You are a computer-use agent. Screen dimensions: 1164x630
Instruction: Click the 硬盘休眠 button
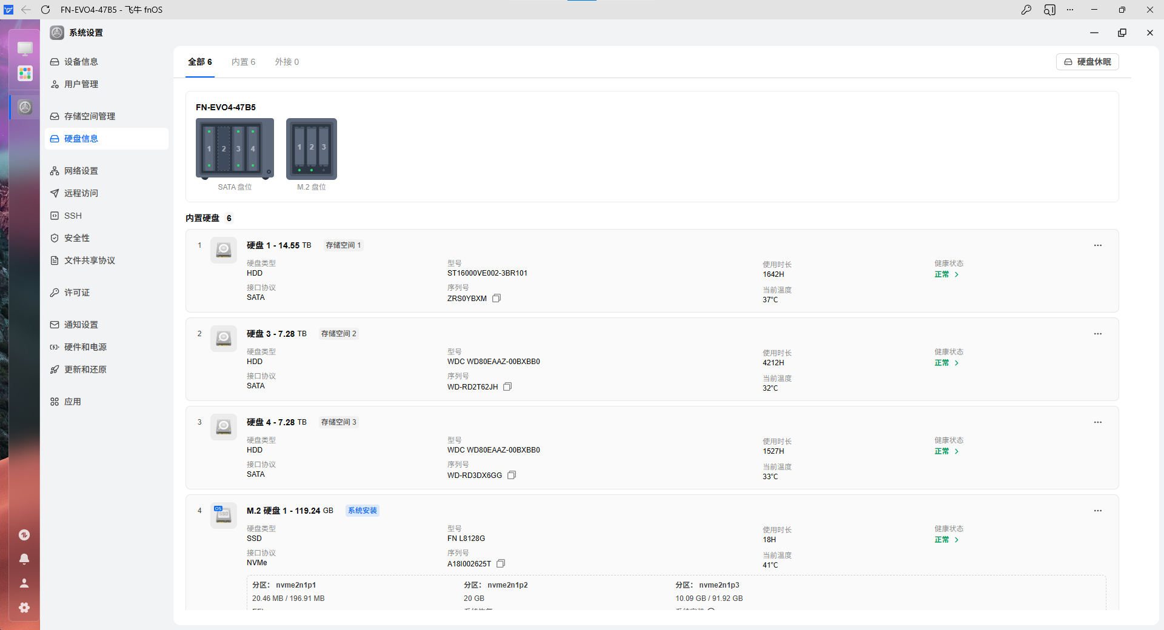1088,62
